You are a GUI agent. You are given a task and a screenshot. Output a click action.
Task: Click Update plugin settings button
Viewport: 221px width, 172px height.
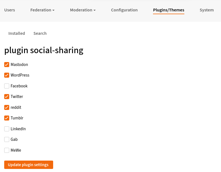click(29, 165)
